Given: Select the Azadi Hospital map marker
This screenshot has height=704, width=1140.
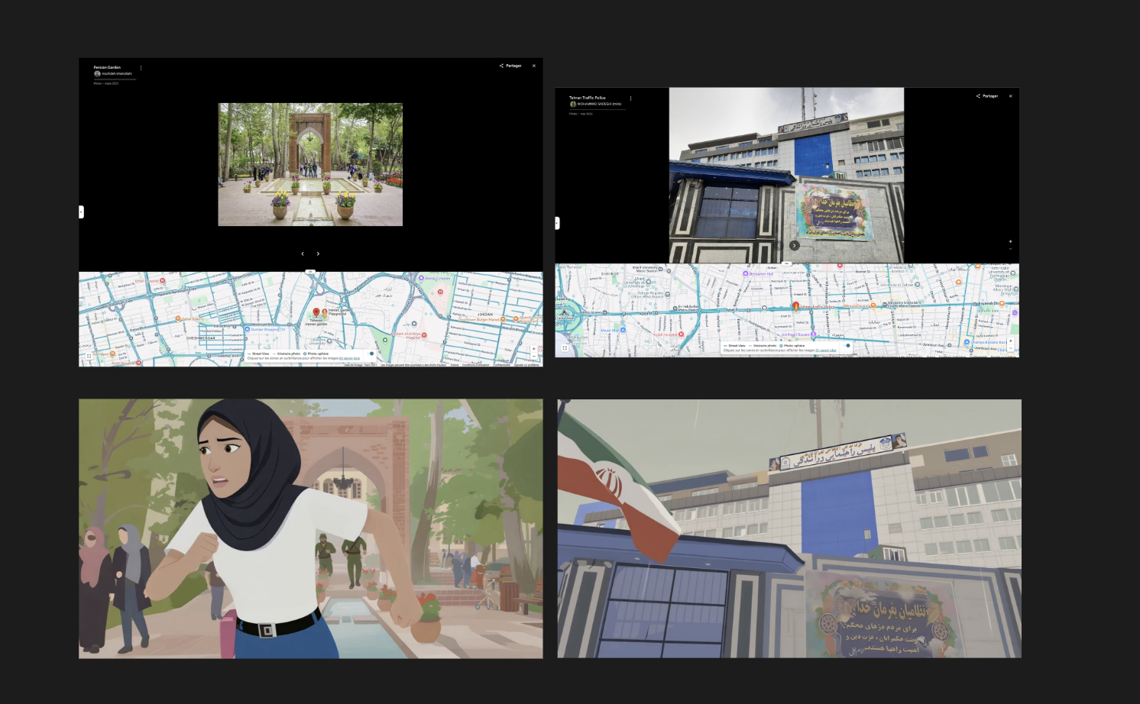Looking at the screenshot, I should pyautogui.click(x=681, y=334).
